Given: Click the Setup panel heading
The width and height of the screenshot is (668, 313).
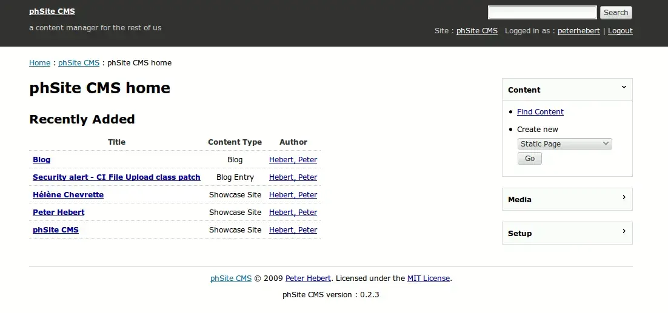Looking at the screenshot, I should point(519,234).
